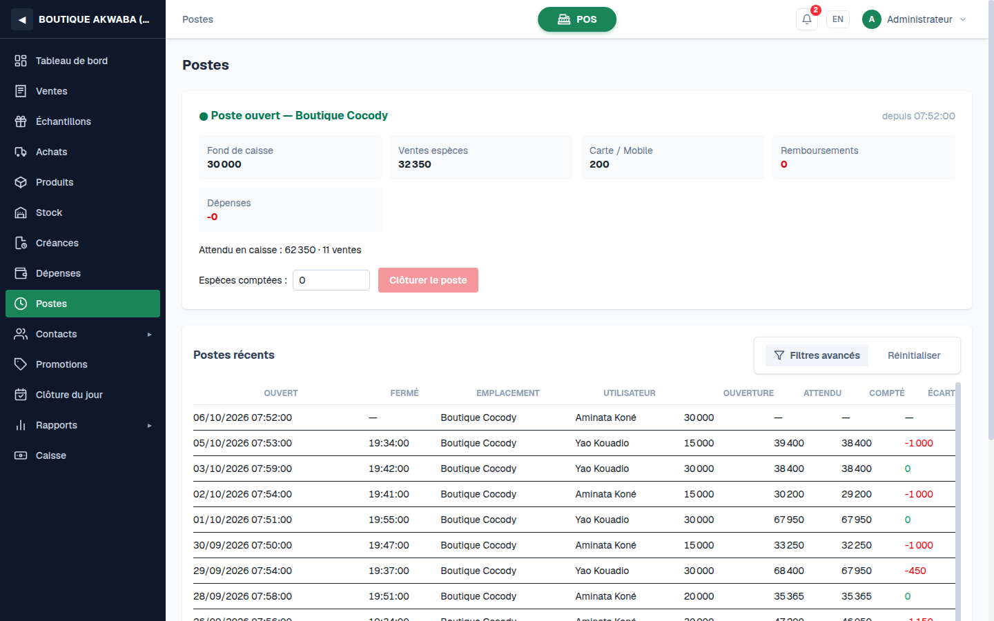This screenshot has width=994, height=621.
Task: Click the Échantillons gift icon
Action: [21, 121]
